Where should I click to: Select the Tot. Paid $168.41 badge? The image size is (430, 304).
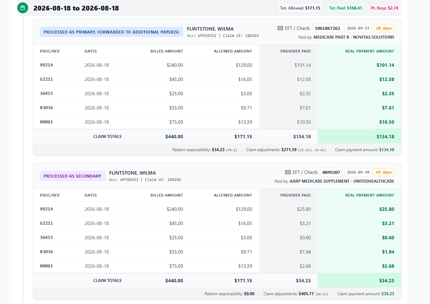tap(346, 8)
